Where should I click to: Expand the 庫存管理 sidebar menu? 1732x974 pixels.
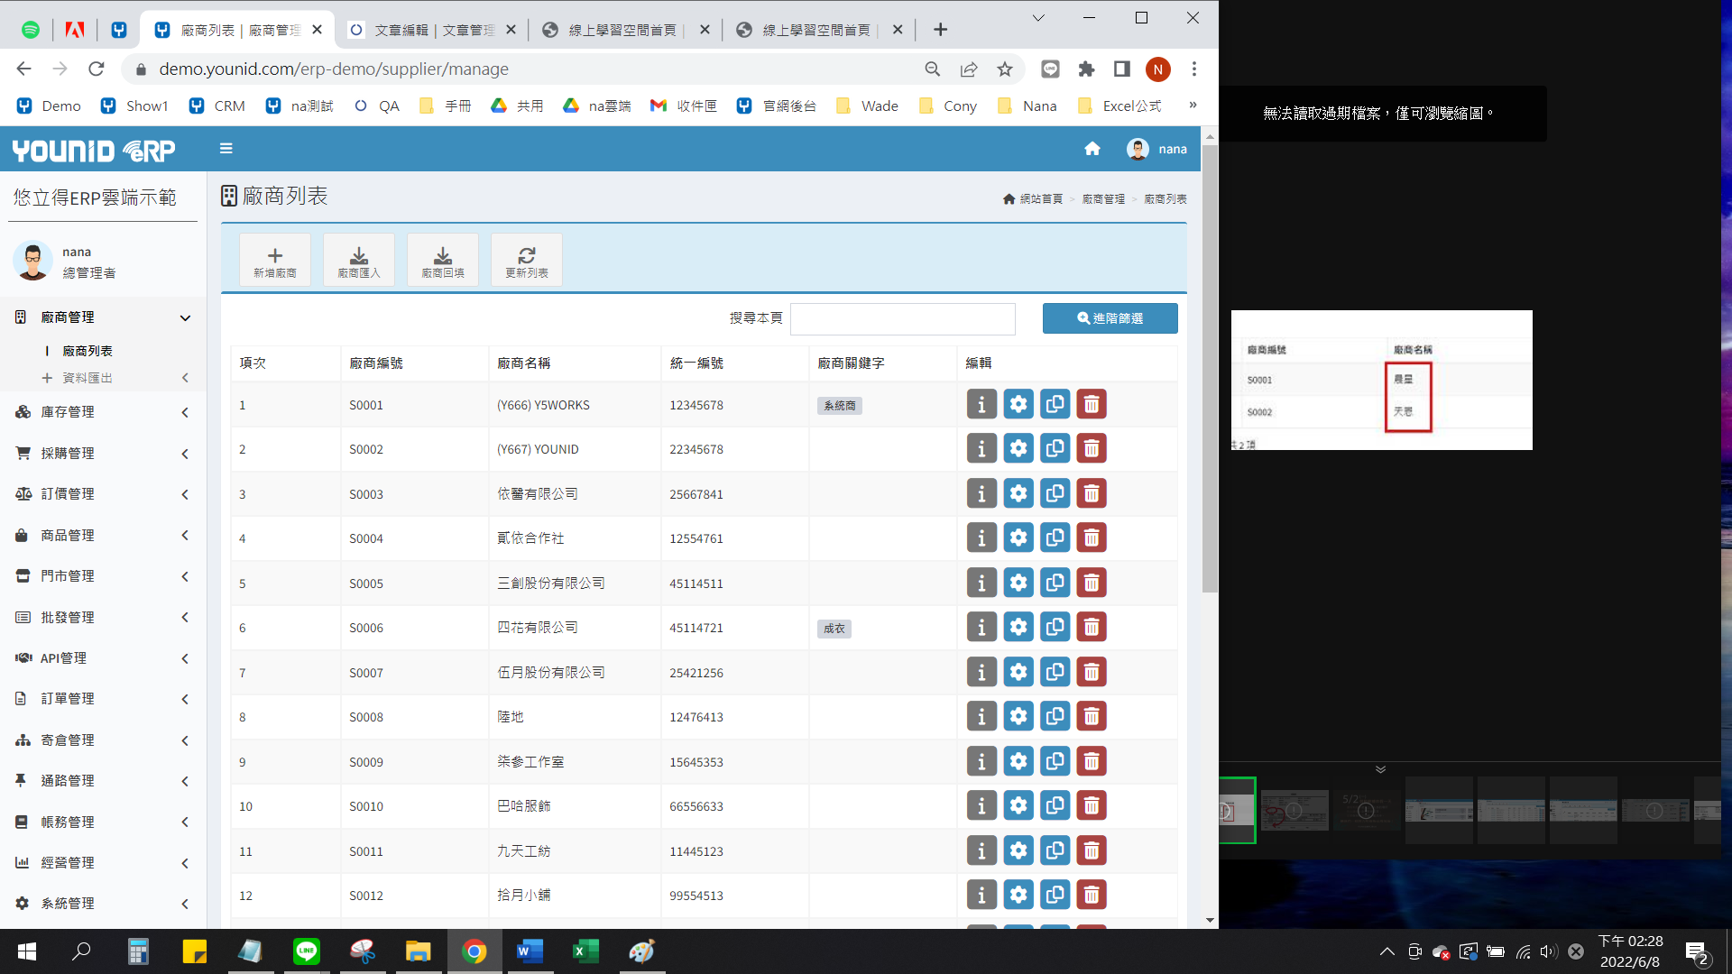pyautogui.click(x=104, y=412)
